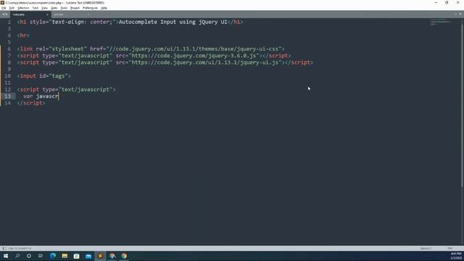Screen dimensions: 464x261
Task: Click Sublime Text taskbar icon
Action: 100,256
